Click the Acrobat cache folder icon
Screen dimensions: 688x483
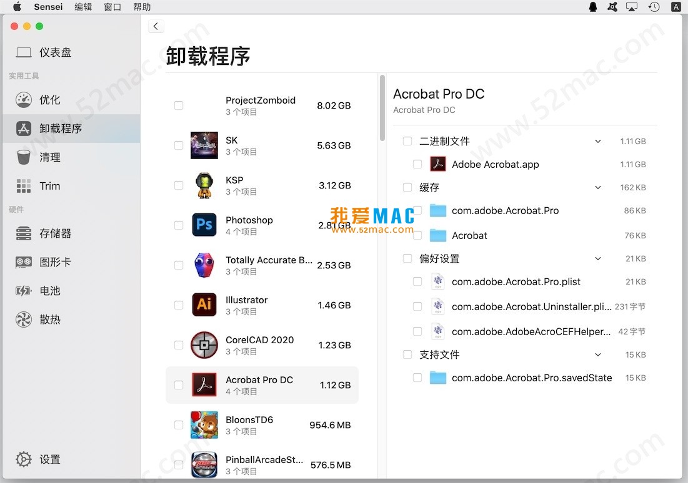tap(437, 235)
